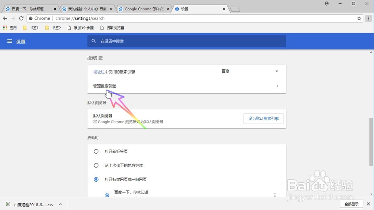Click the site info icon in address bar
The image size is (374, 210).
coord(31,18)
